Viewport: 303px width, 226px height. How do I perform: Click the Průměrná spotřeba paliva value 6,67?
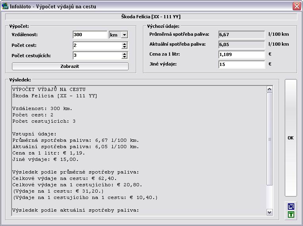pos(241,35)
